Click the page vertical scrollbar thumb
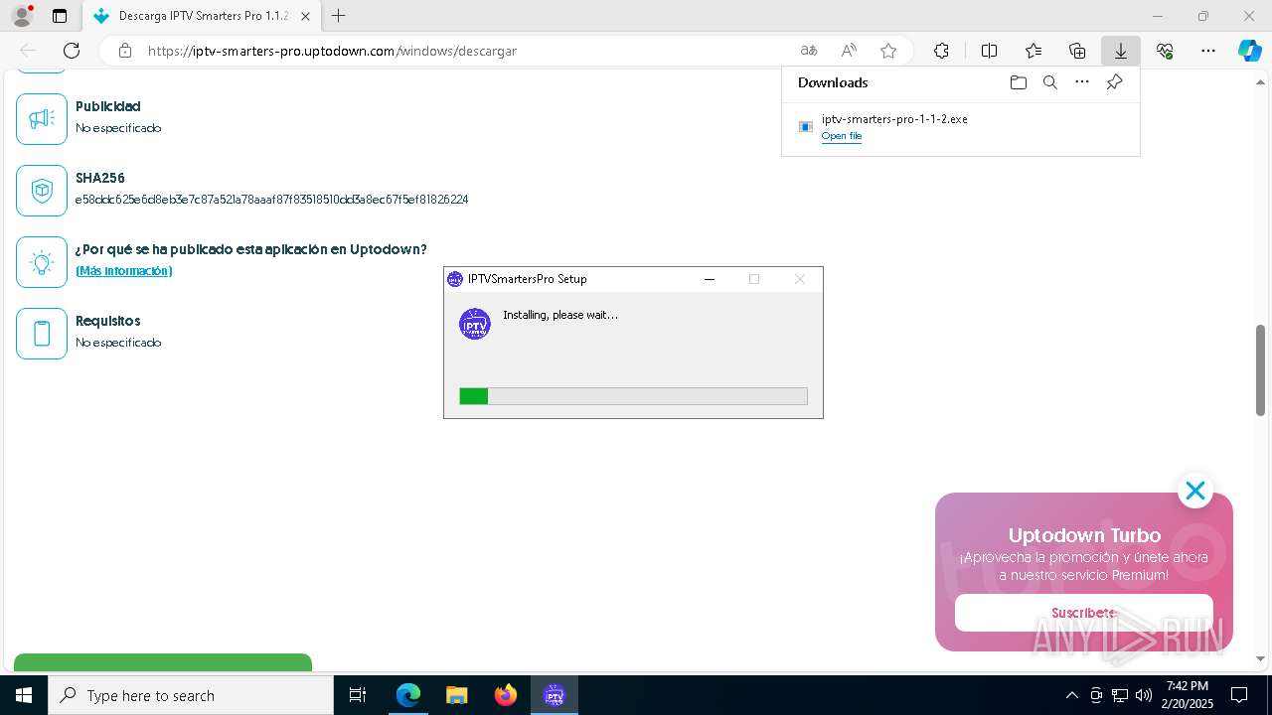 point(1260,370)
